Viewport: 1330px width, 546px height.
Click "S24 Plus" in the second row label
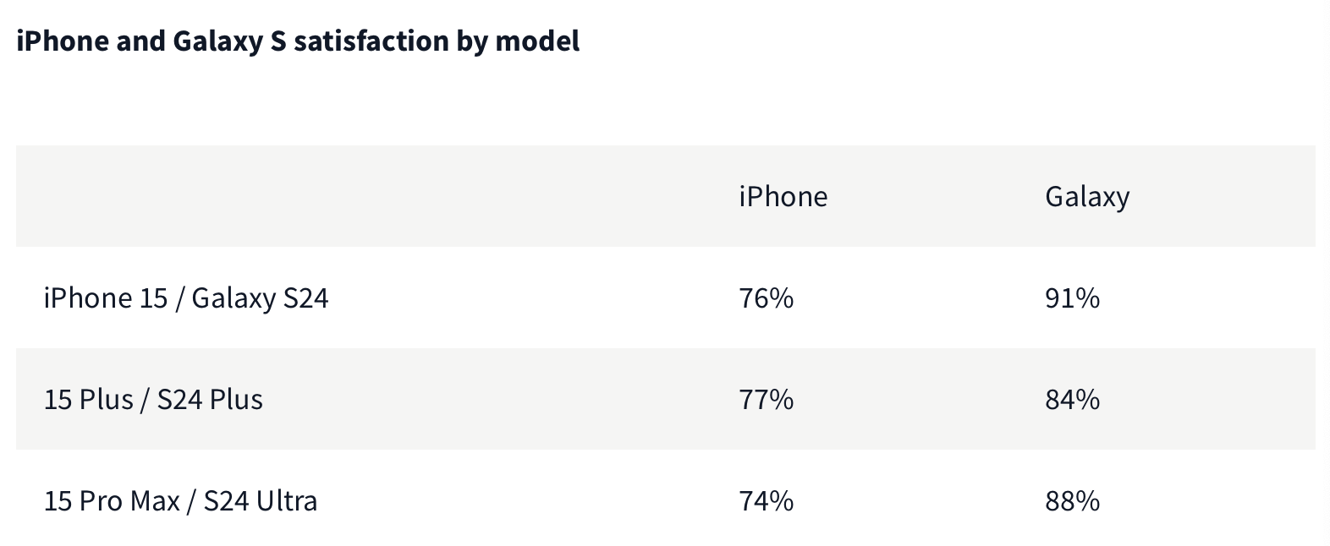click(210, 400)
